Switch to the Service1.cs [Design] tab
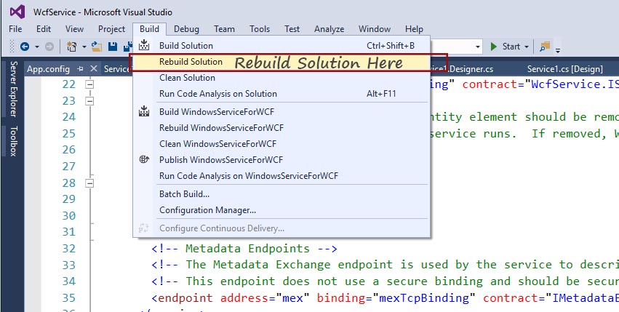Image resolution: width=619 pixels, height=312 pixels. pos(565,69)
